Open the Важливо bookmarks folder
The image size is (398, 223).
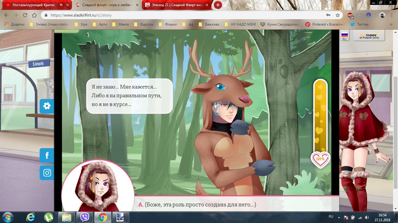(x=210, y=24)
